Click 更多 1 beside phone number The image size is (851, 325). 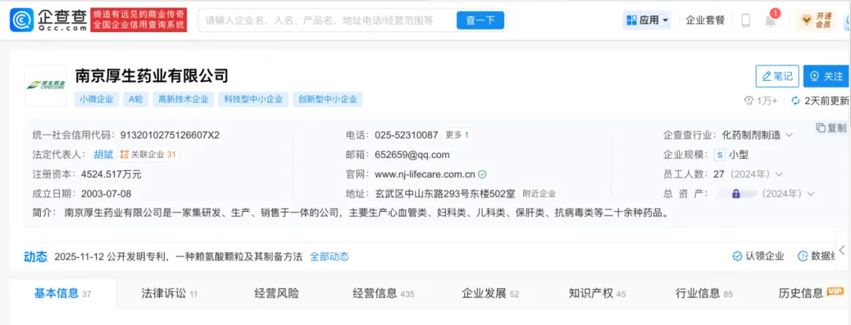[457, 135]
